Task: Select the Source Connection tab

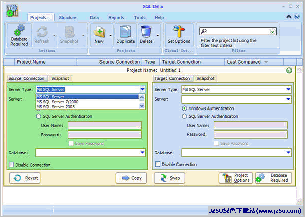Action: click(27, 79)
